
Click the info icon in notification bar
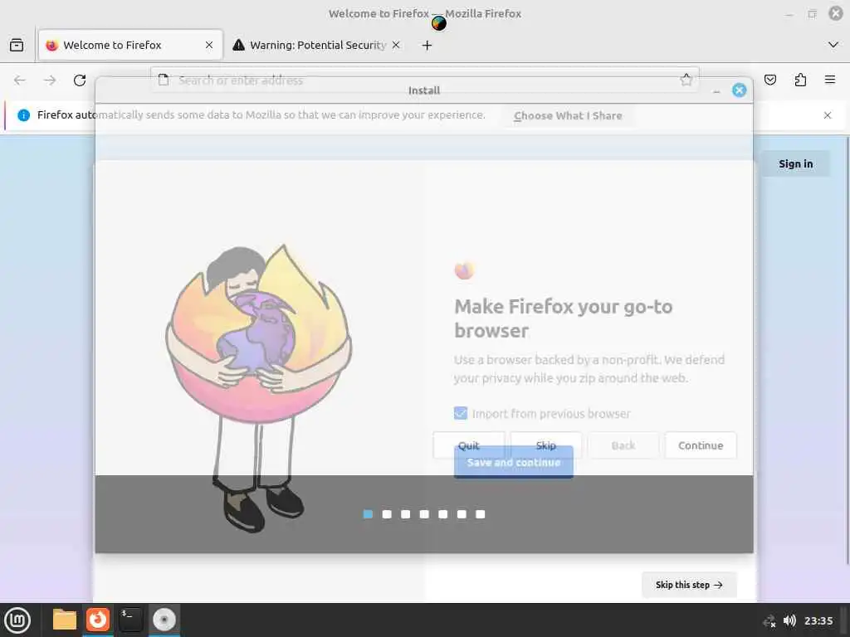coord(23,114)
